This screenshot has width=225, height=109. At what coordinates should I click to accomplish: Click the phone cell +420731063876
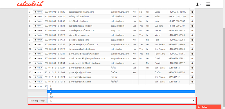point(179,72)
